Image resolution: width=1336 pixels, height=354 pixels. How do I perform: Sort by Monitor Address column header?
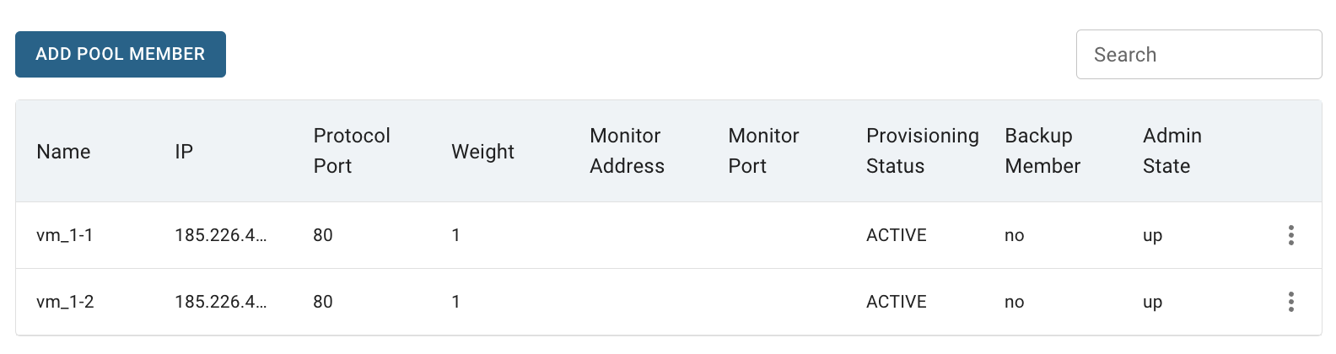[x=627, y=151]
